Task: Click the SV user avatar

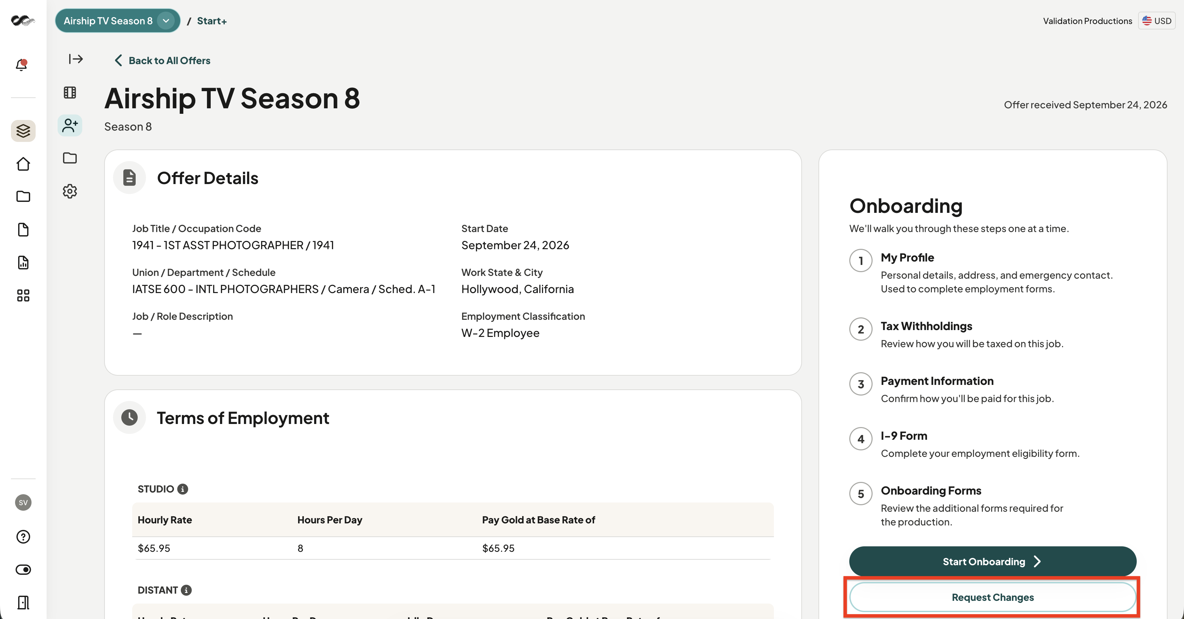Action: [x=23, y=503]
